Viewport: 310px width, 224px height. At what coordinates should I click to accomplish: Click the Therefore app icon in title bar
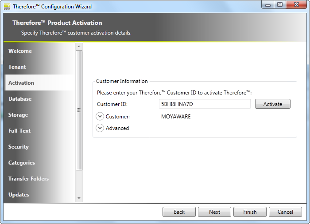7,6
